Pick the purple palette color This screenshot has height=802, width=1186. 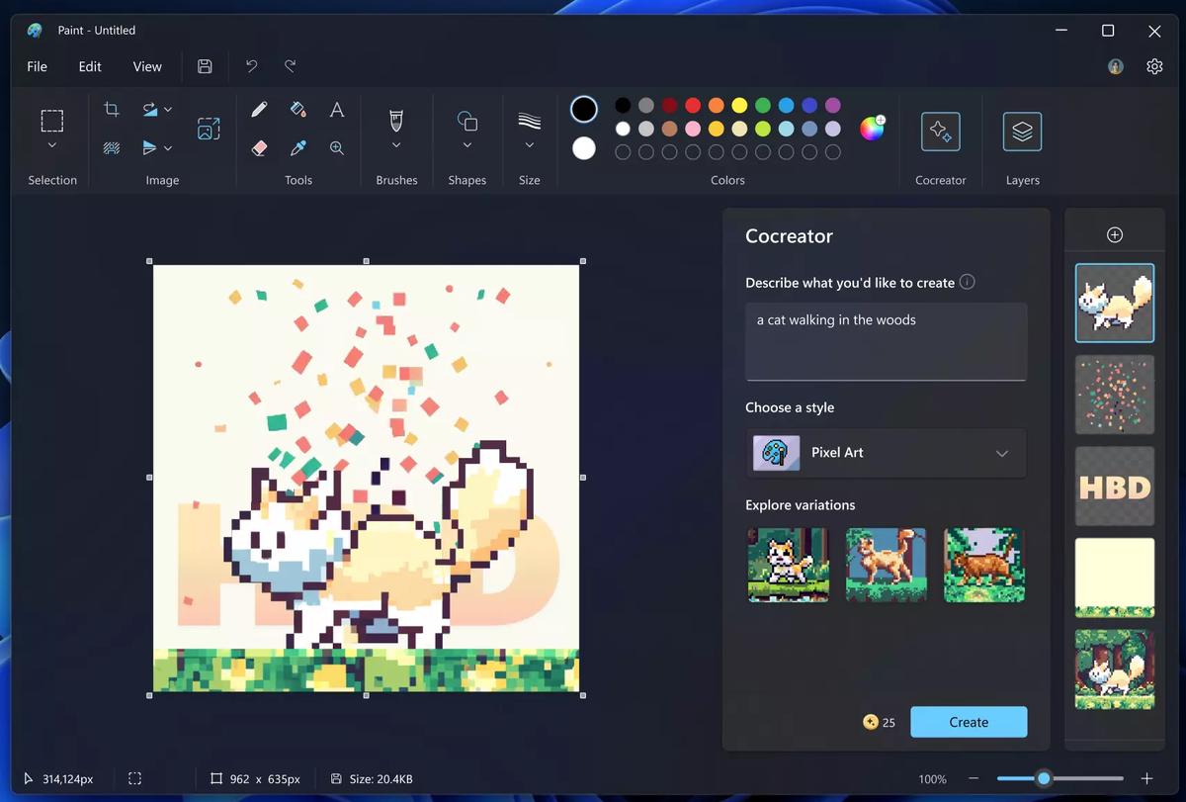[833, 105]
